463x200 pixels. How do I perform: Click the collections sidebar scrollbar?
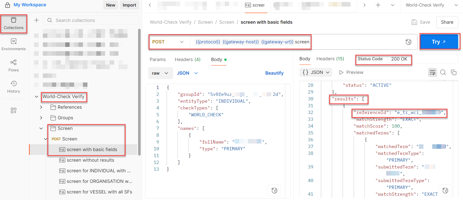[x=139, y=92]
